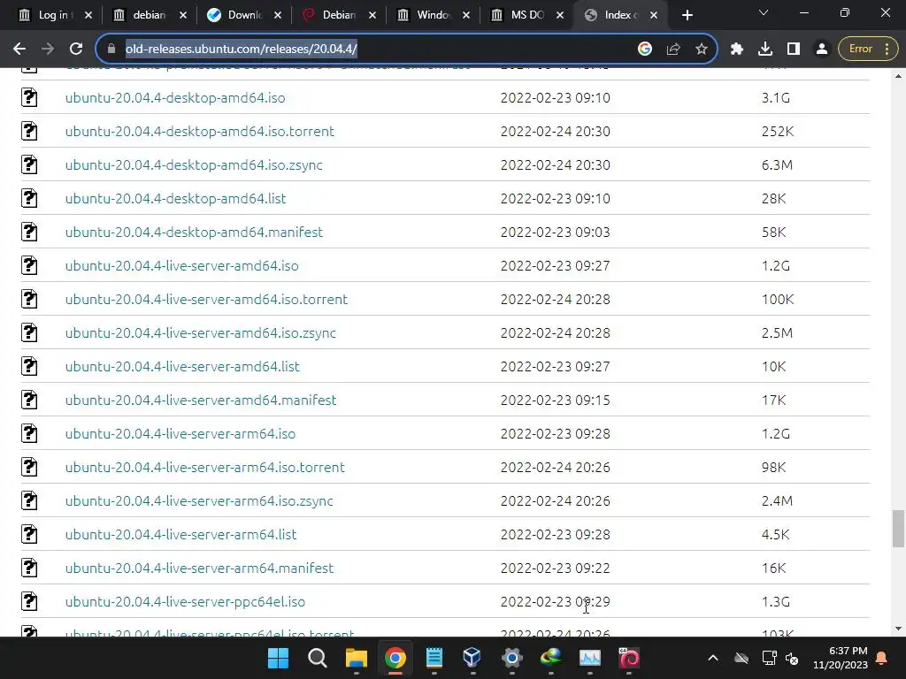This screenshot has height=679, width=906.
Task: Open ubuntu-20.04.4-live-server-arm64.iso.torrent link
Action: (x=204, y=467)
